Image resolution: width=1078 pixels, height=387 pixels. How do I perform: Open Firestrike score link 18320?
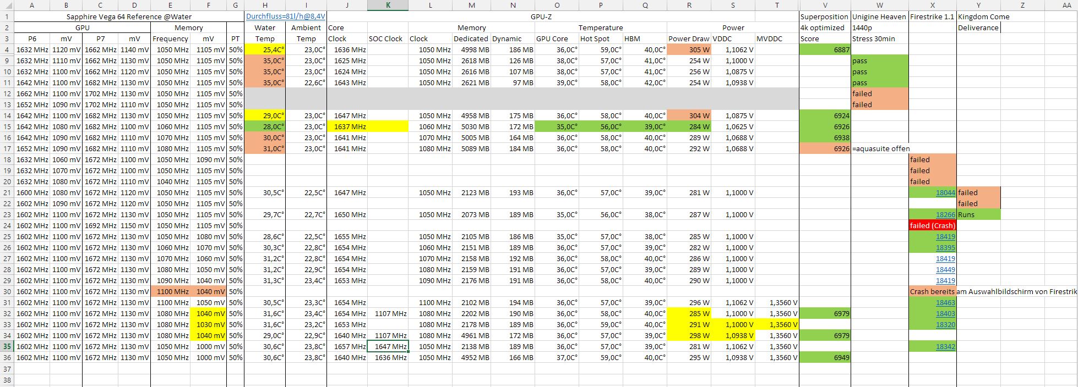pos(945,324)
